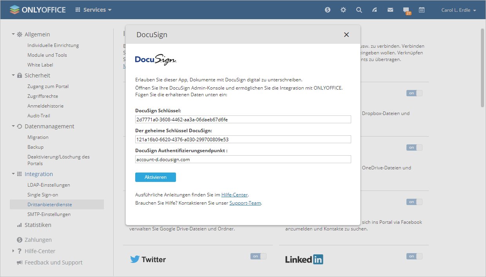
Task: Toggle the switch beside OneDrive-Dateien
Action: tap(414, 147)
